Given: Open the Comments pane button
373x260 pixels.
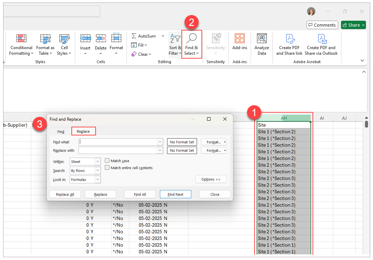Looking at the screenshot, I should click(x=322, y=25).
